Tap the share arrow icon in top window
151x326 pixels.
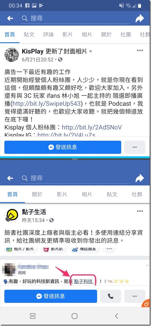click(140, 19)
